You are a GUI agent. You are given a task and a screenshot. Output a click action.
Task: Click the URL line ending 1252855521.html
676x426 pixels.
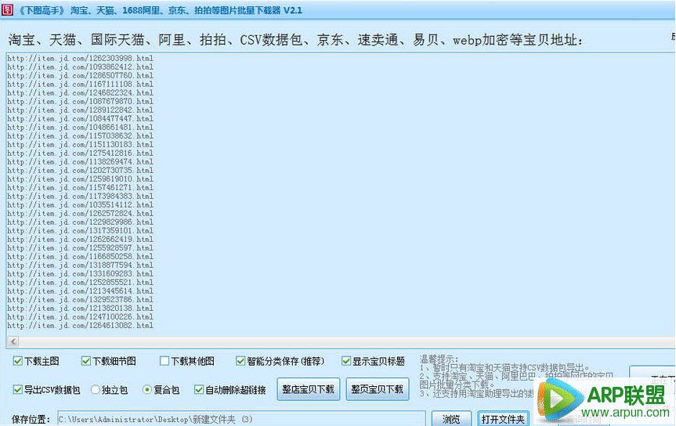pos(80,283)
